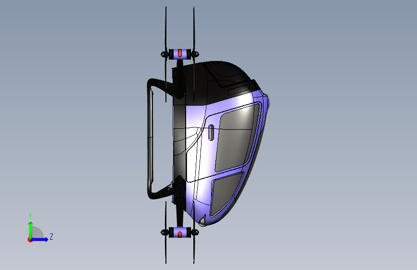Click the green Y axis arrow of the triad

point(31,230)
